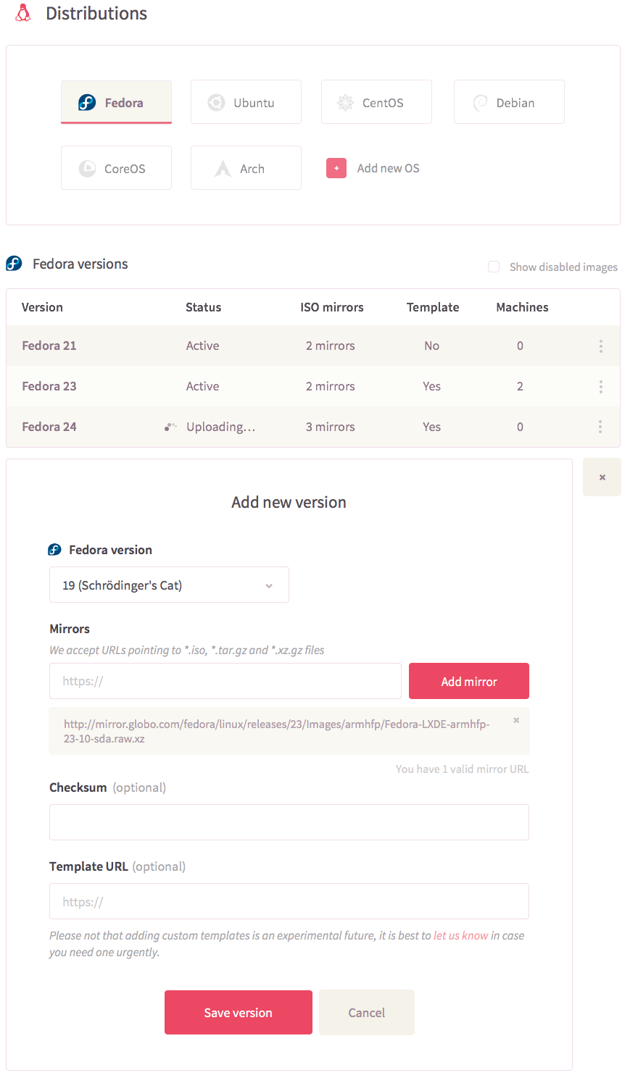
Task: Click the Ubuntu logo icon
Action: [216, 103]
